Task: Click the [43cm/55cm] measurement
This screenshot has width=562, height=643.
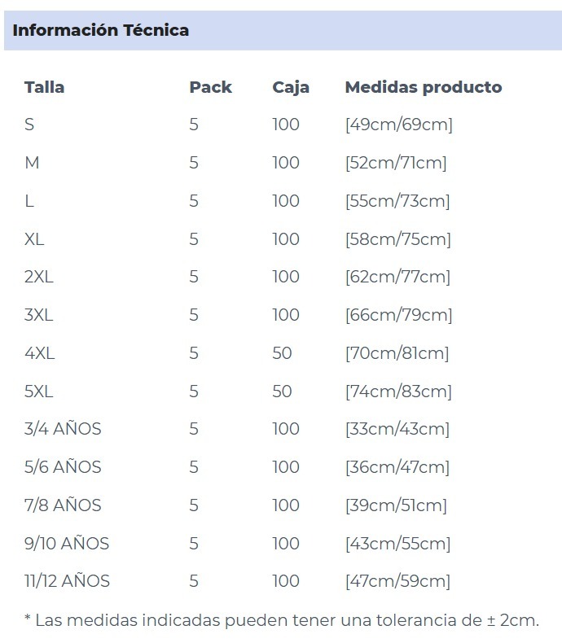Action: pyautogui.click(x=398, y=544)
